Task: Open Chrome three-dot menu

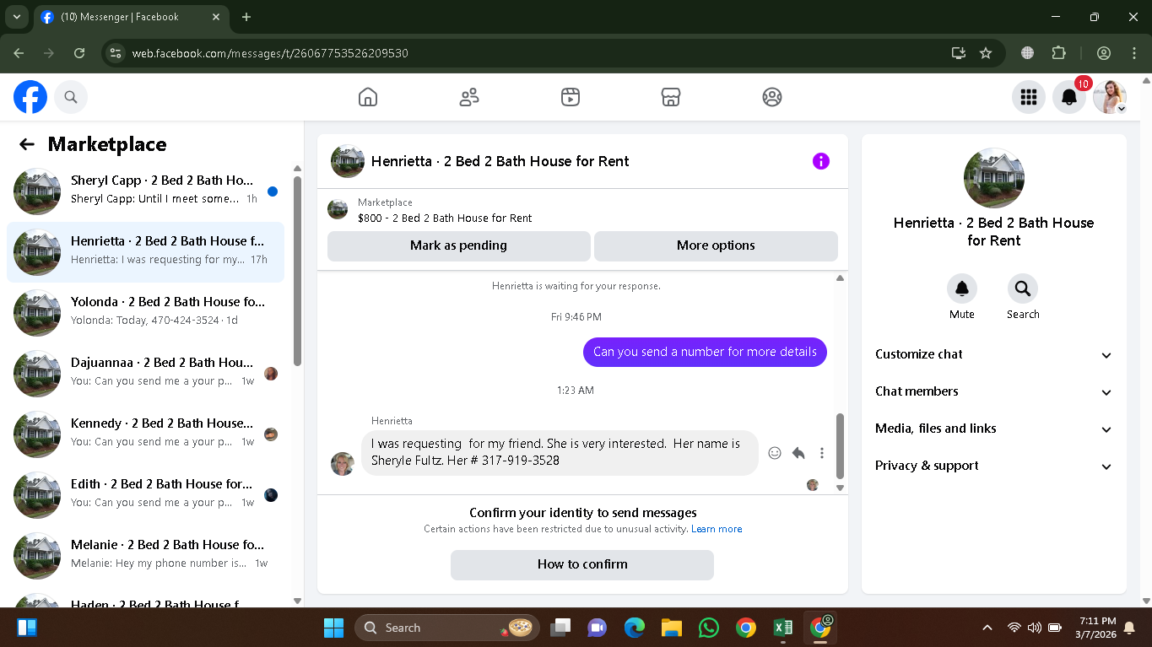Action: coord(1134,53)
